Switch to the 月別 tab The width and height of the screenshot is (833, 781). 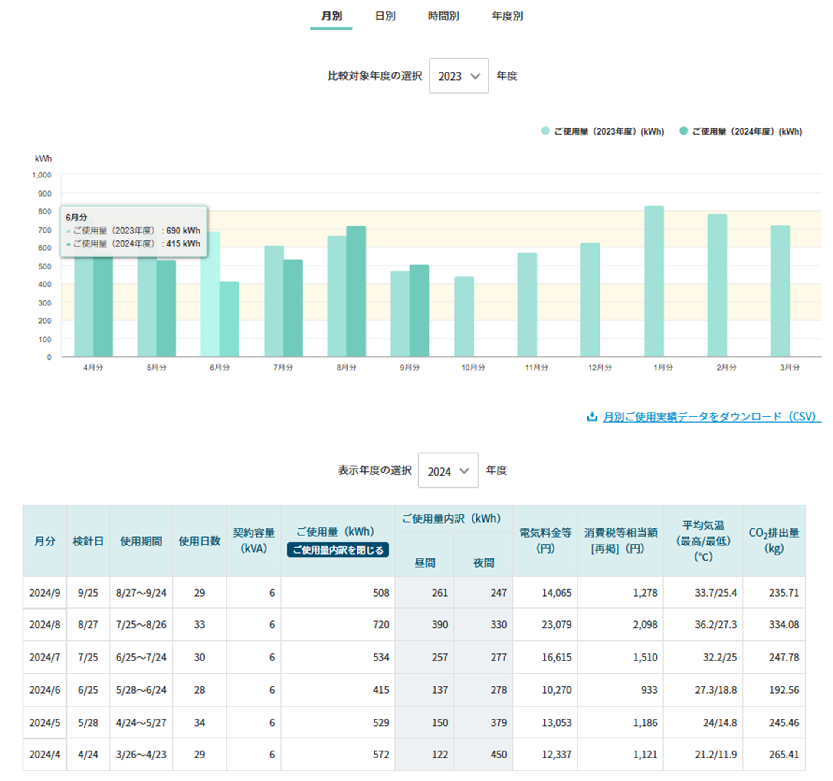pos(331,16)
